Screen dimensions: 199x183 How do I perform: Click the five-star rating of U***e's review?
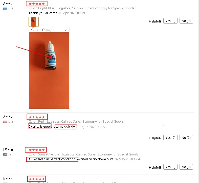[x=37, y=150]
